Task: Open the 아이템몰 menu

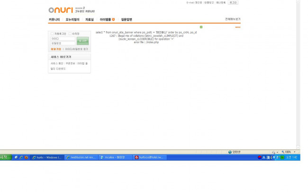Action: click(x=105, y=19)
